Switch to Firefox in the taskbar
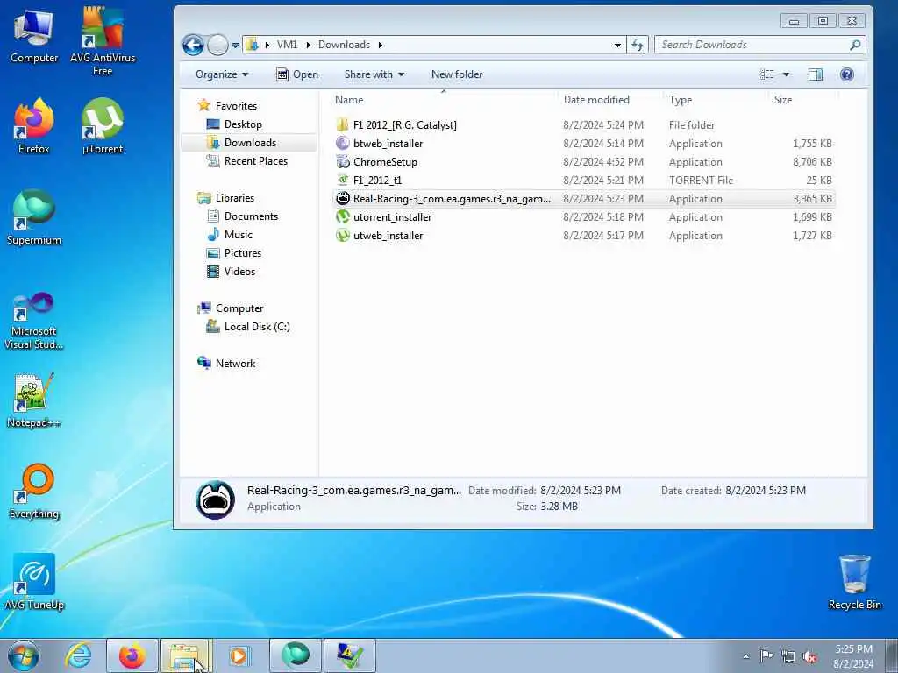The image size is (898, 673). point(132,655)
